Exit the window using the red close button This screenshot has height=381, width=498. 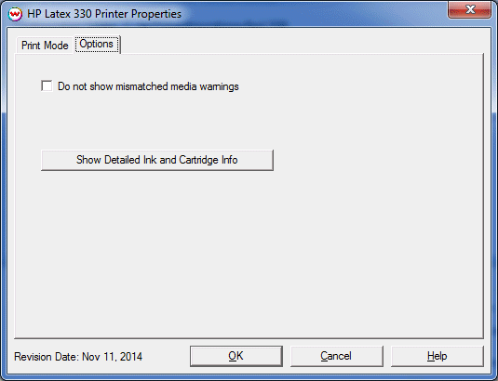(x=470, y=9)
